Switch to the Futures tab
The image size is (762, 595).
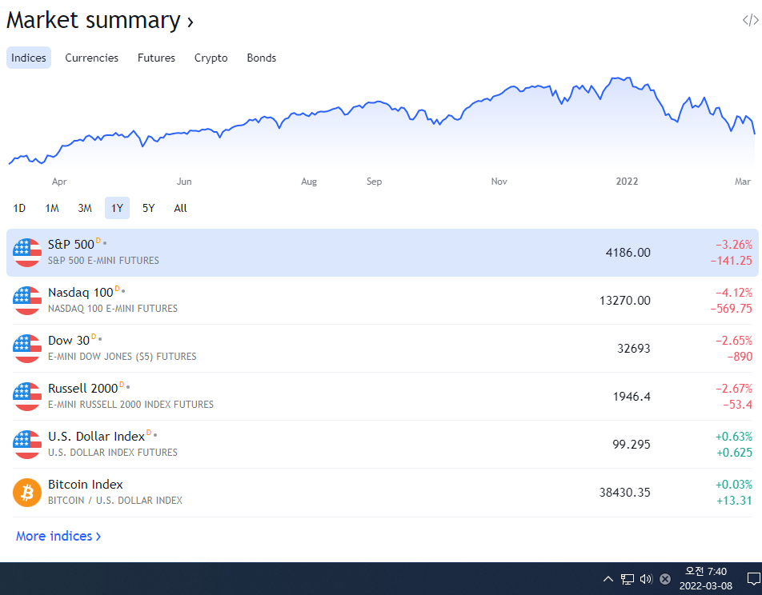click(156, 58)
